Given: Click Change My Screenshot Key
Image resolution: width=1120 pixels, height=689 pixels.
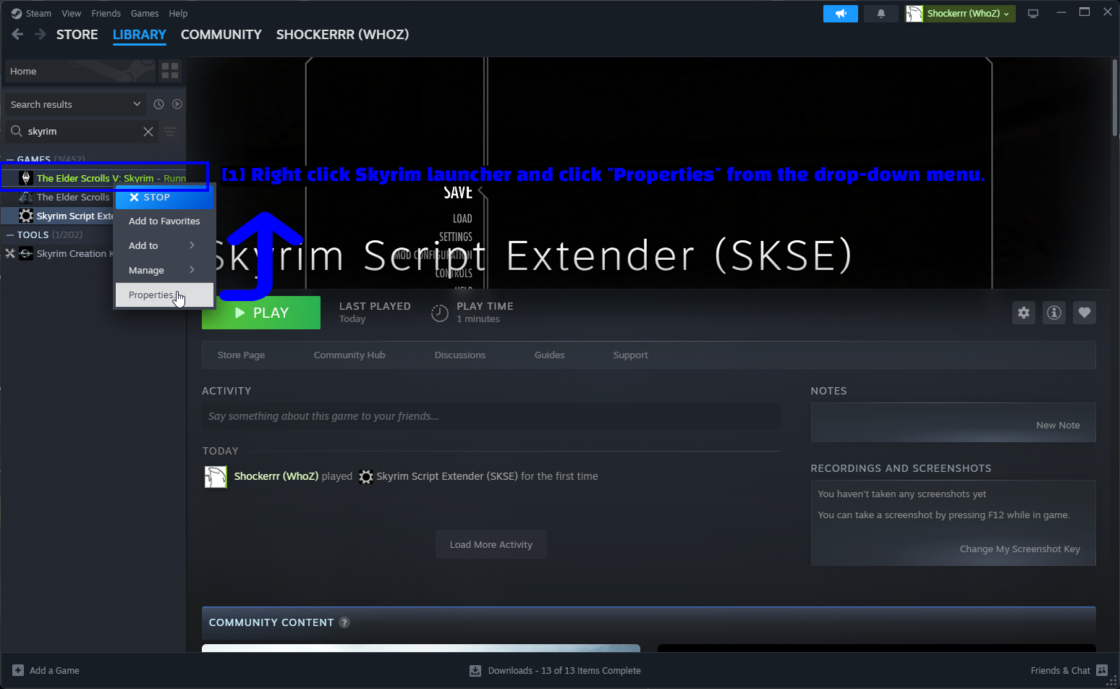Looking at the screenshot, I should [x=1019, y=549].
